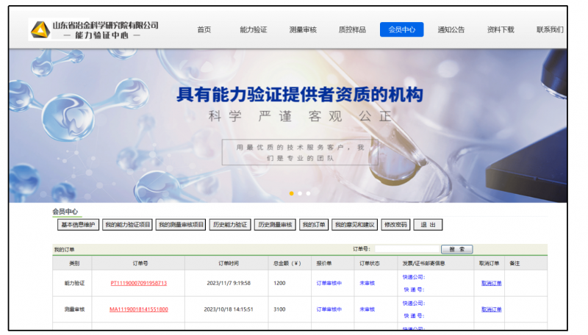Viewport: 588px width, 335px height.
Task: Open order link PT11190007091958713
Action: [x=138, y=283]
